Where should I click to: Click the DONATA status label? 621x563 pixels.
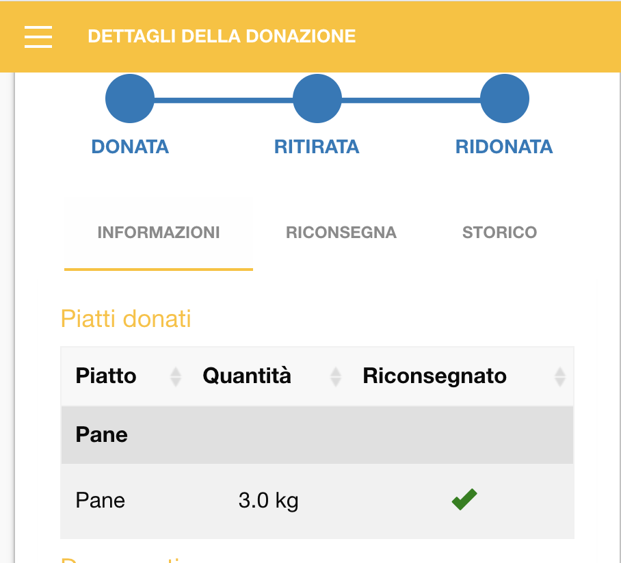(130, 147)
